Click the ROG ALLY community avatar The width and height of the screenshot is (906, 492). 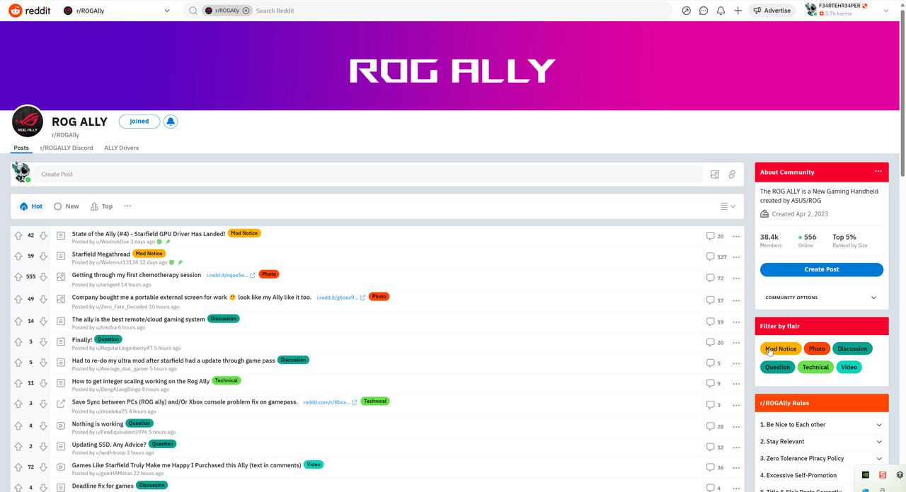(x=28, y=122)
